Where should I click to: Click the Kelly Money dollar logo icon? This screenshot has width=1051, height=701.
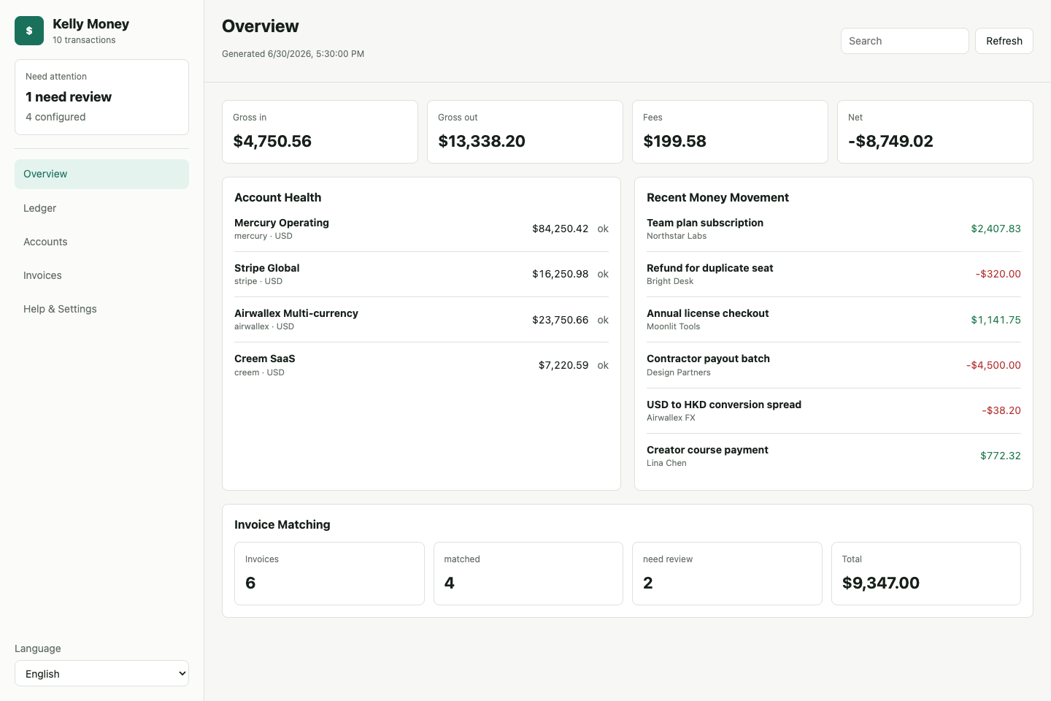tap(29, 31)
